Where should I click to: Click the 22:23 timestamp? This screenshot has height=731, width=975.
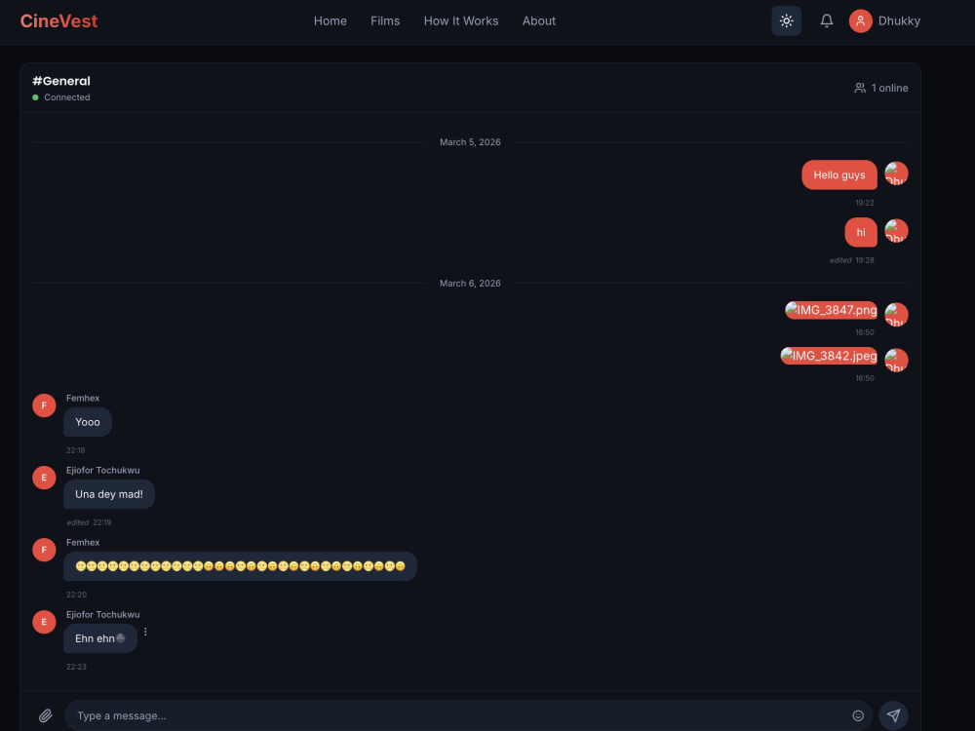click(x=76, y=667)
